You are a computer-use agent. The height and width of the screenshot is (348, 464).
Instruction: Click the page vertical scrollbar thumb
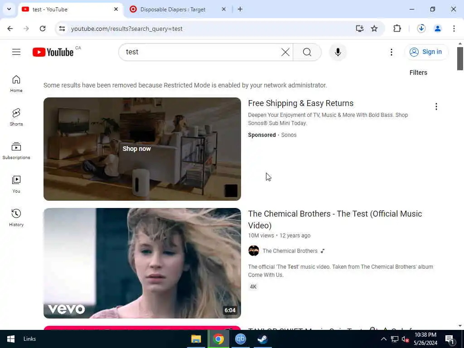(460, 58)
